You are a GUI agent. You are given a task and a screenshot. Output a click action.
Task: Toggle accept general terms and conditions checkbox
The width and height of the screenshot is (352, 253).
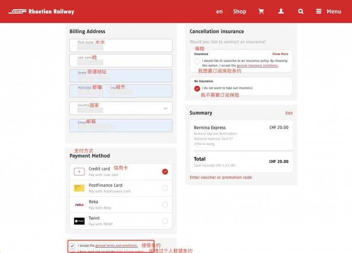72,246
